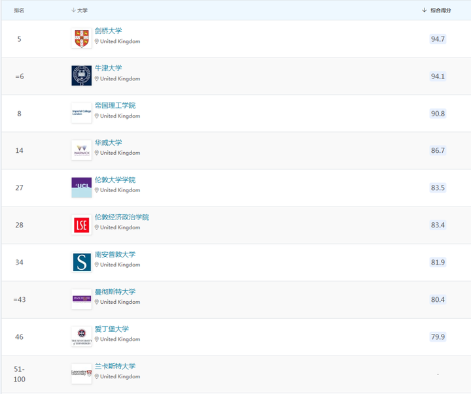Click the University of Edinburgh logo
Screen dimensions: 471x394
pyautogui.click(x=81, y=337)
